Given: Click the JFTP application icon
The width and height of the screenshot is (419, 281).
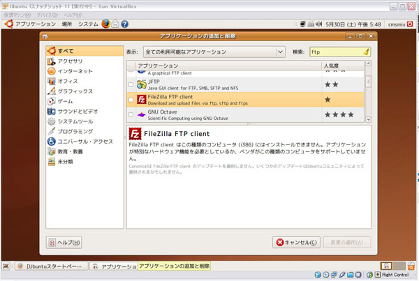Looking at the screenshot, I should tap(141, 84).
